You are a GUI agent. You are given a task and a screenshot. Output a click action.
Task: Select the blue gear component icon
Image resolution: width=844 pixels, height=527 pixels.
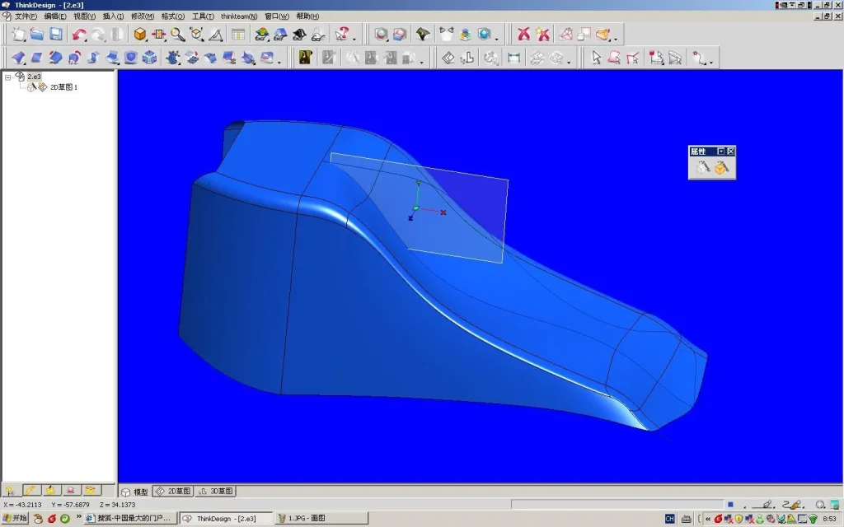(173, 58)
